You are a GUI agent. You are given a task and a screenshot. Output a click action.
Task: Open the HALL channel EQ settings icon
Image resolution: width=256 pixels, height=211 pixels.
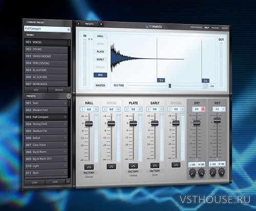[x=89, y=167]
